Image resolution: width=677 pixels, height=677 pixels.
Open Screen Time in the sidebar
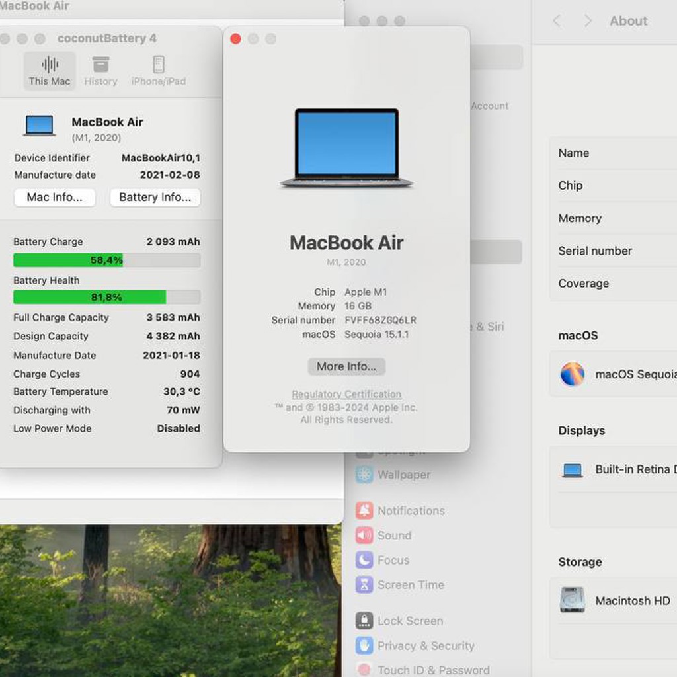[x=400, y=584]
